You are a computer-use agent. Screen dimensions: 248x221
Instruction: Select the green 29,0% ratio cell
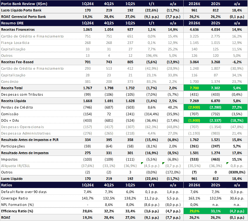coord(194,211)
